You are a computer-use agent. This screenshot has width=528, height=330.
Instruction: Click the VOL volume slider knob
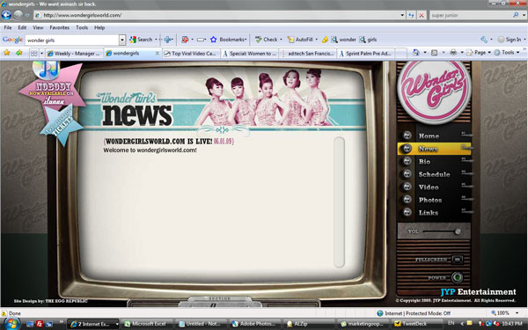point(458,231)
